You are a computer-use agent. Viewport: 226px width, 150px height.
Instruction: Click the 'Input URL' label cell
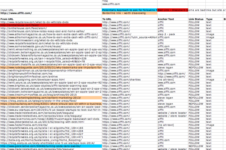(x=51, y=10)
